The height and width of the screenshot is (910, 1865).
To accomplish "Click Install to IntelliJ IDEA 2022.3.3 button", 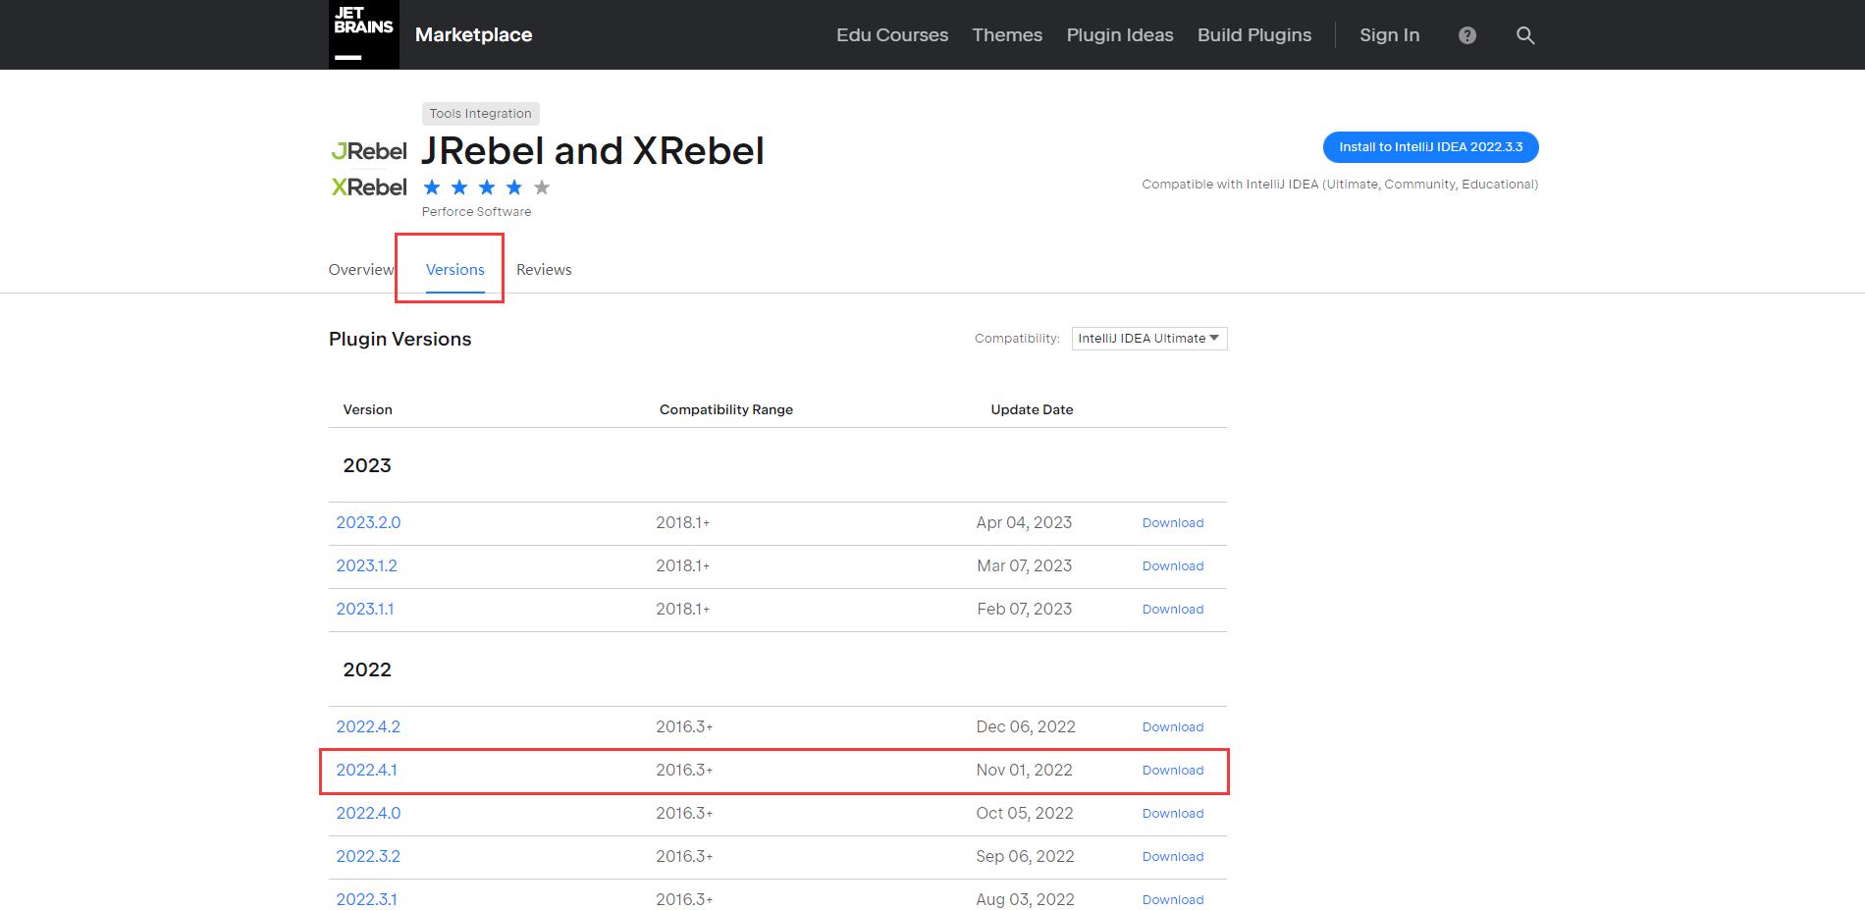I will (x=1431, y=147).
